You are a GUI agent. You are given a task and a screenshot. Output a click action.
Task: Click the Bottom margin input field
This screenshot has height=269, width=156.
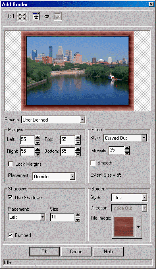(68, 152)
